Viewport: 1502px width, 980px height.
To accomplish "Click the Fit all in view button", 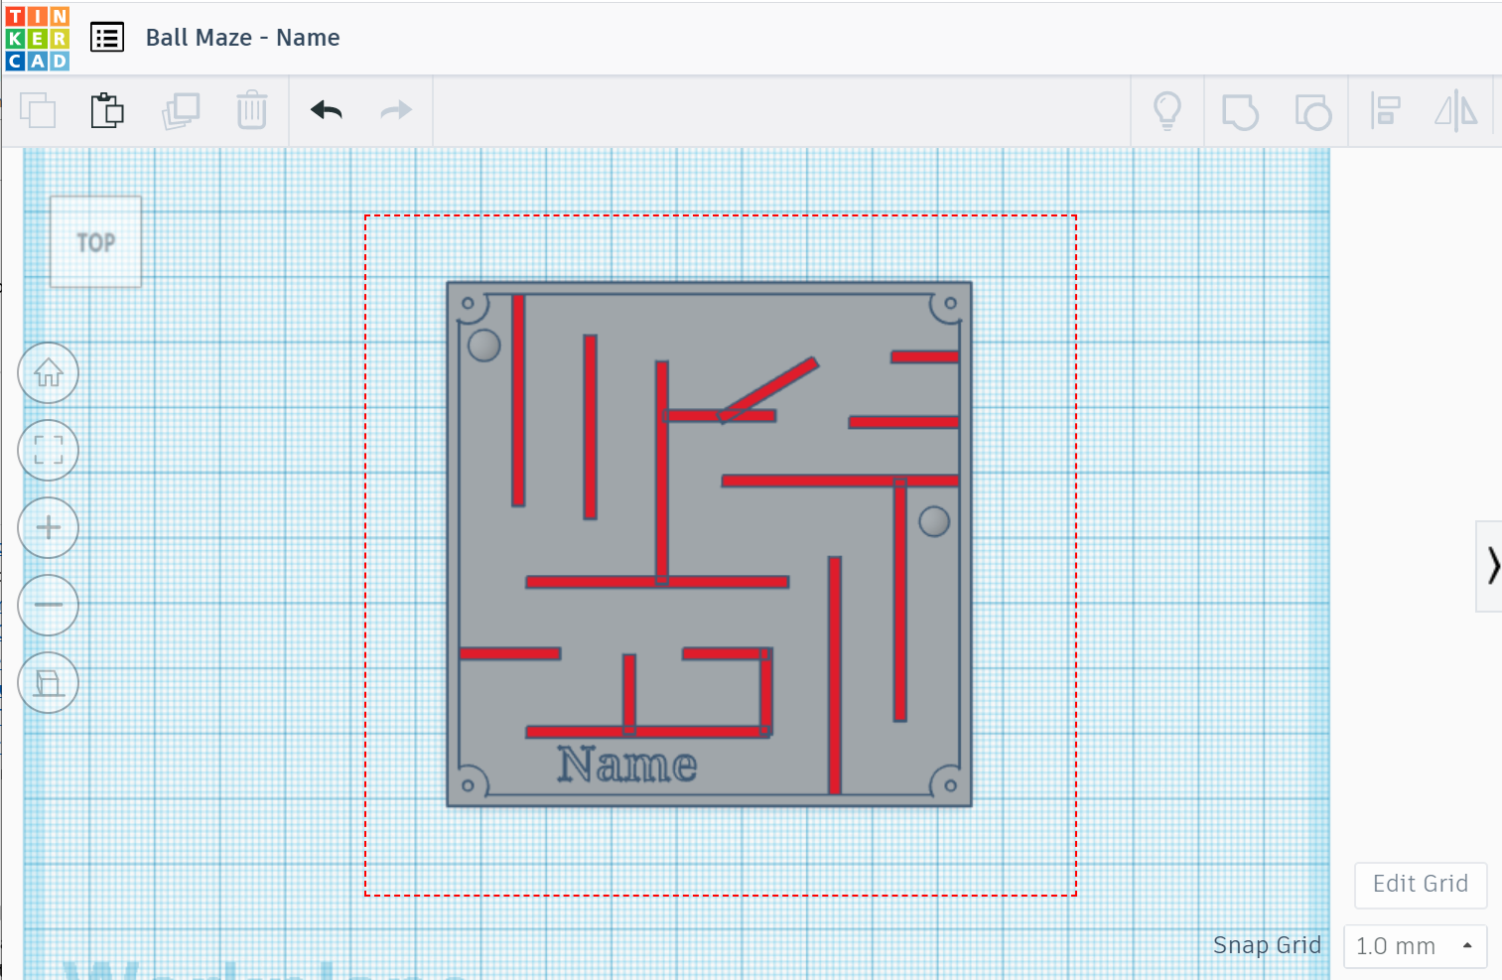I will click(48, 450).
